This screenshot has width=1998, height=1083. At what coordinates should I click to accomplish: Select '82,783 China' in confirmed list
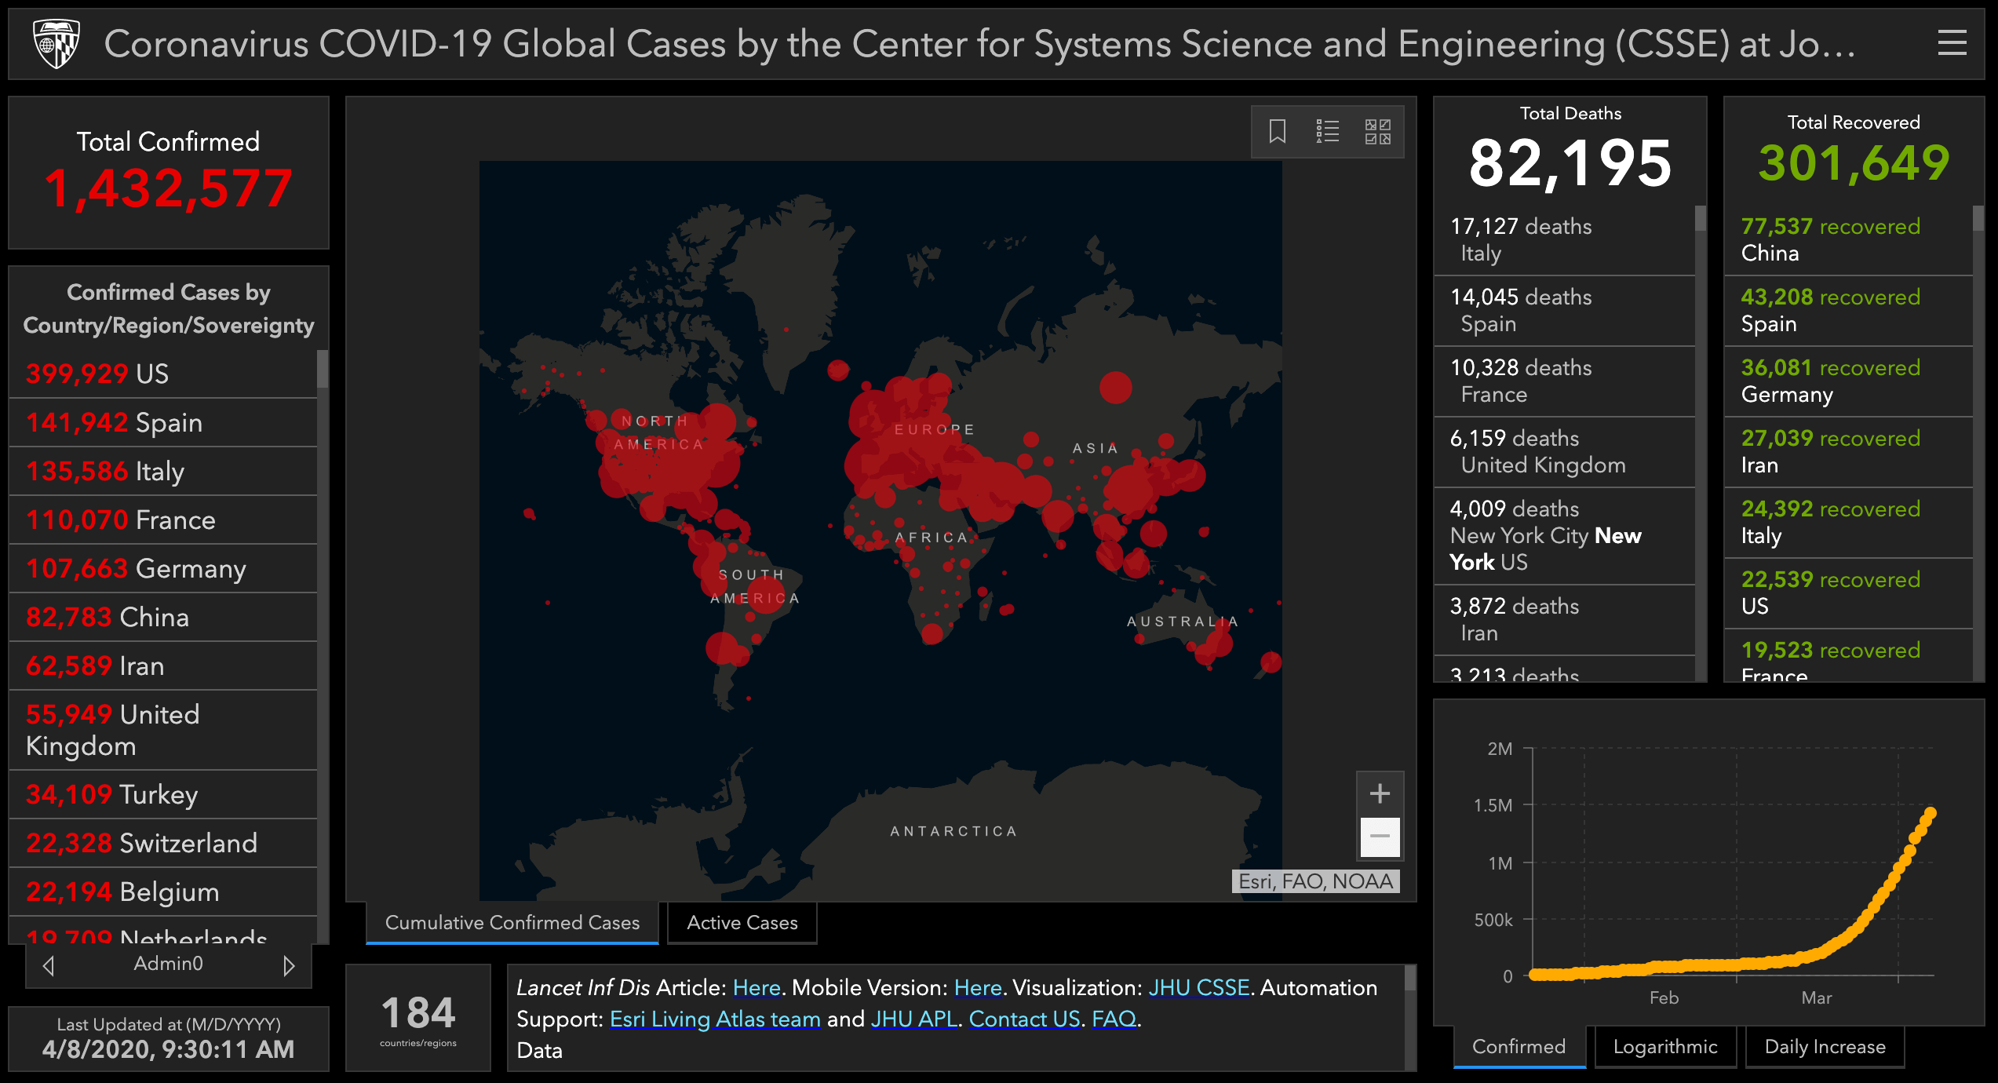163,618
